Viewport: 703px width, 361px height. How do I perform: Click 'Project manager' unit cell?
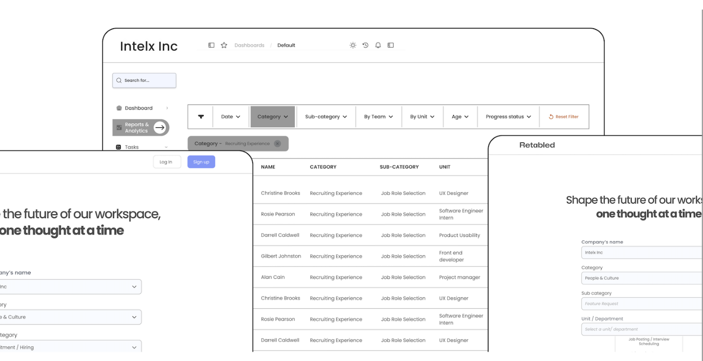click(x=459, y=277)
